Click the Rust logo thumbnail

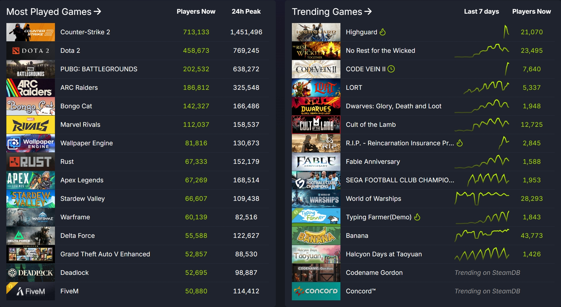[31, 162]
